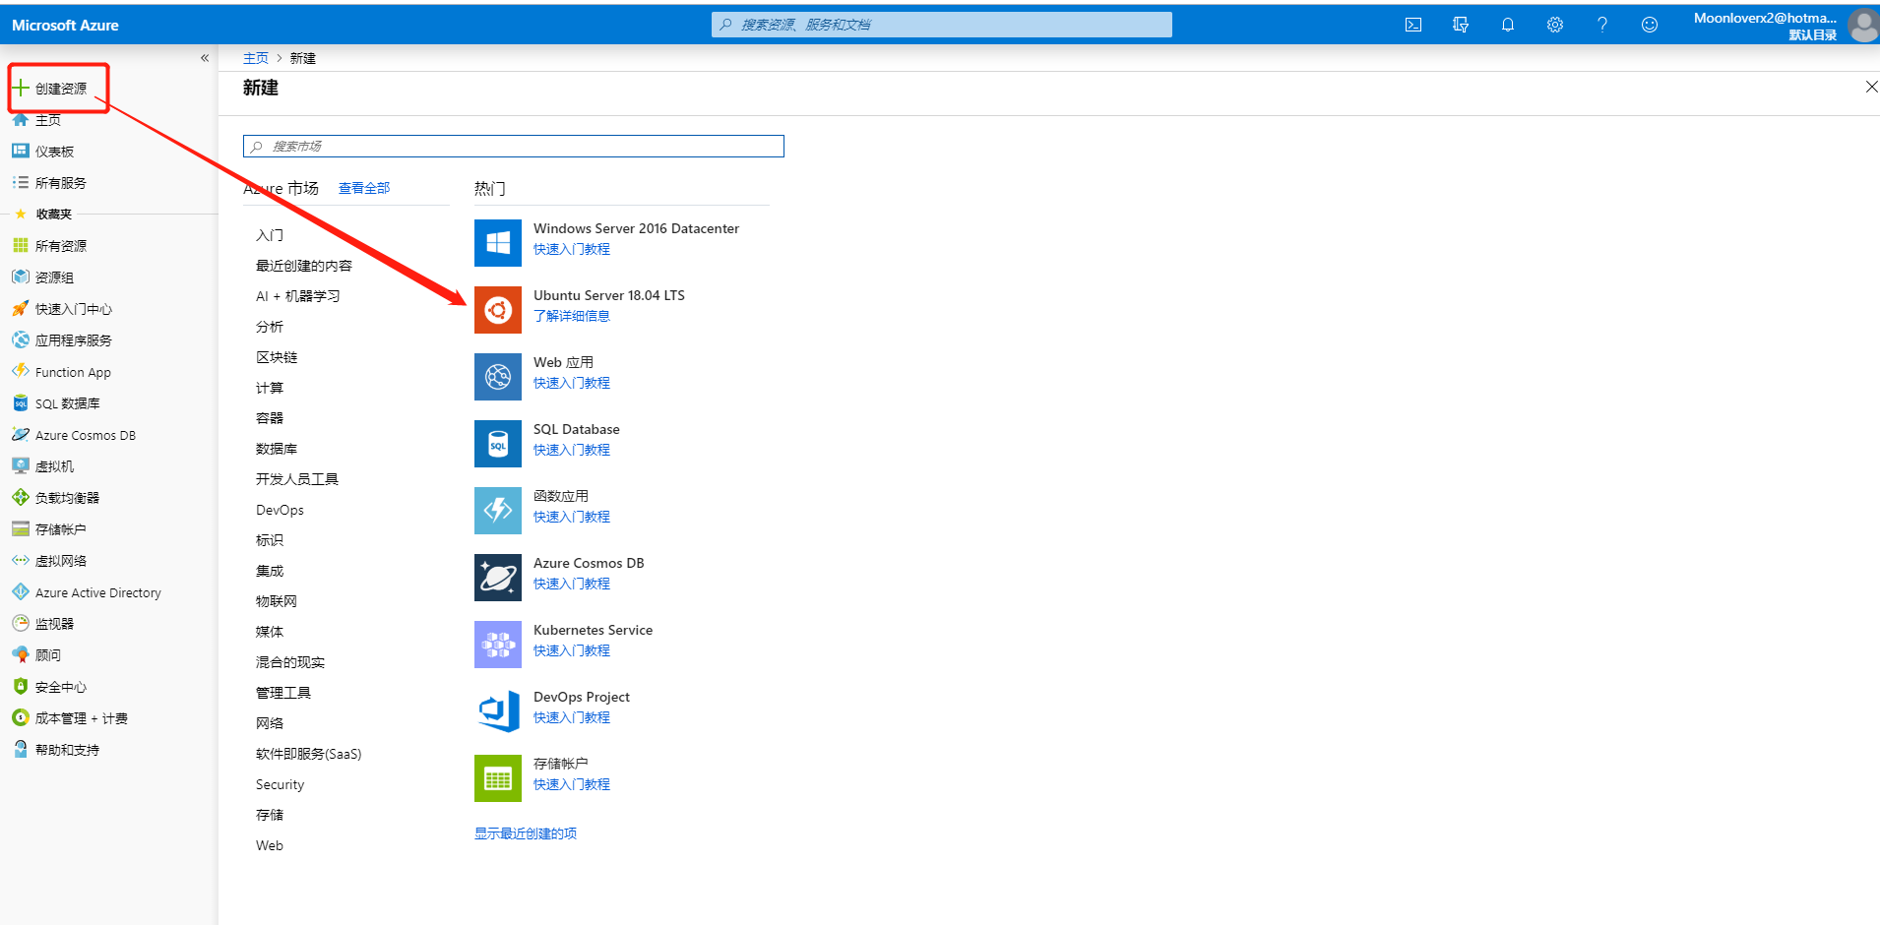This screenshot has height=925, width=1880.
Task: Click 快速入门教程 under Kubernetes Service
Action: click(x=572, y=650)
